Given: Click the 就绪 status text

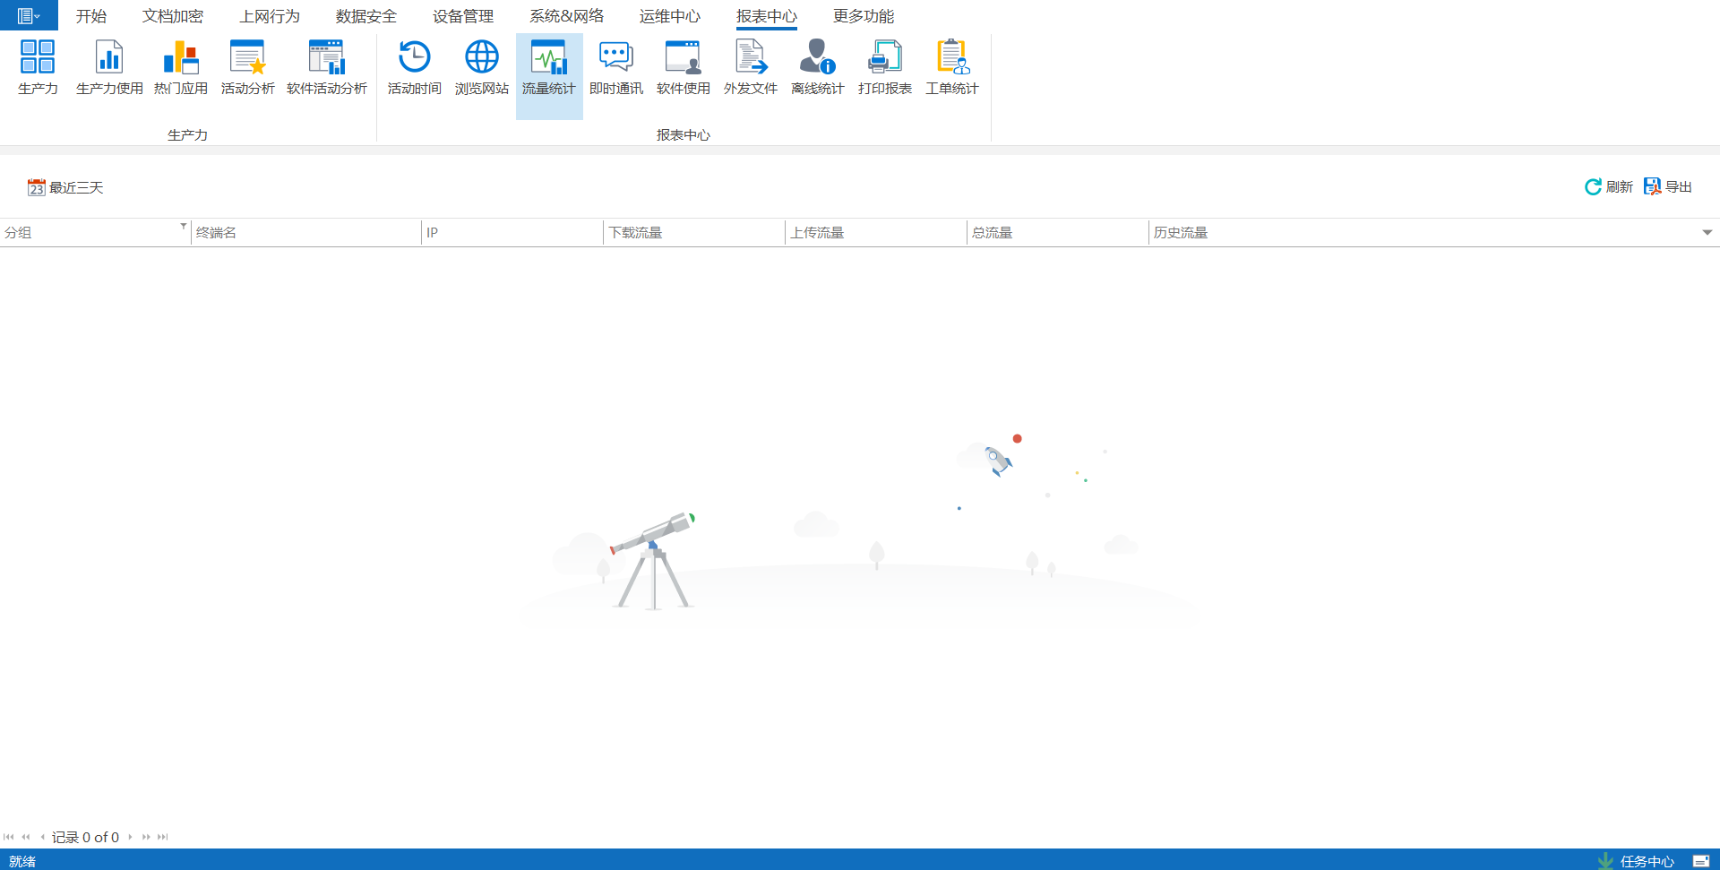Looking at the screenshot, I should tap(22, 861).
